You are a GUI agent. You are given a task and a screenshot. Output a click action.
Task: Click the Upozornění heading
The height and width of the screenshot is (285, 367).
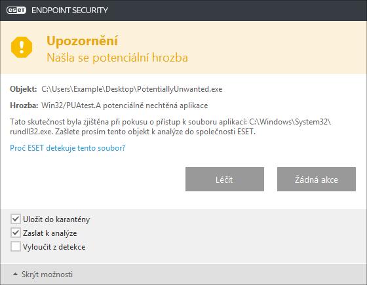pyautogui.click(x=82, y=41)
